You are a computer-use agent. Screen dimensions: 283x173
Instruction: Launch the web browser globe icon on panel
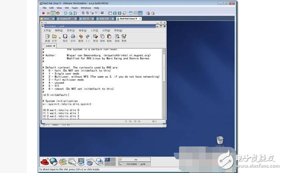(x=54, y=161)
